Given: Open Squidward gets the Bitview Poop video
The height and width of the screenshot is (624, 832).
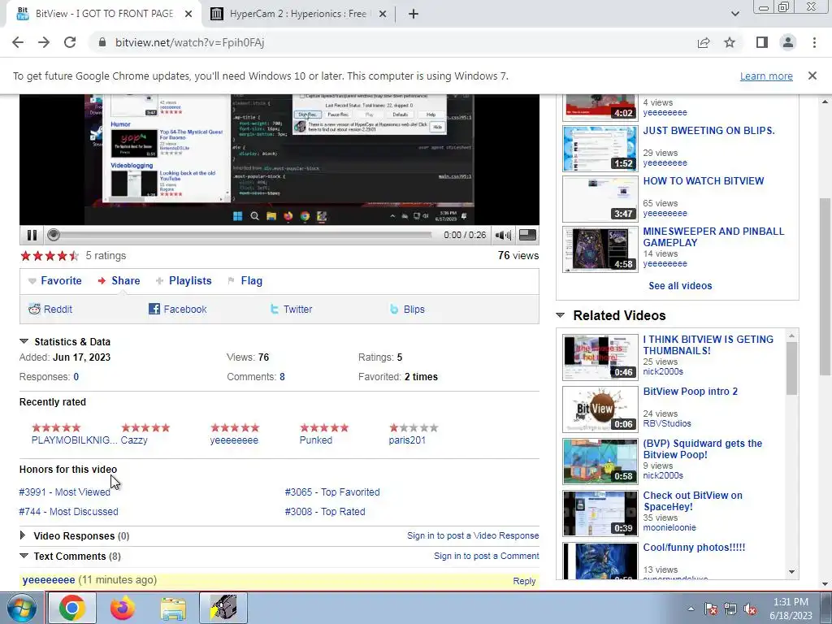Looking at the screenshot, I should [703, 448].
